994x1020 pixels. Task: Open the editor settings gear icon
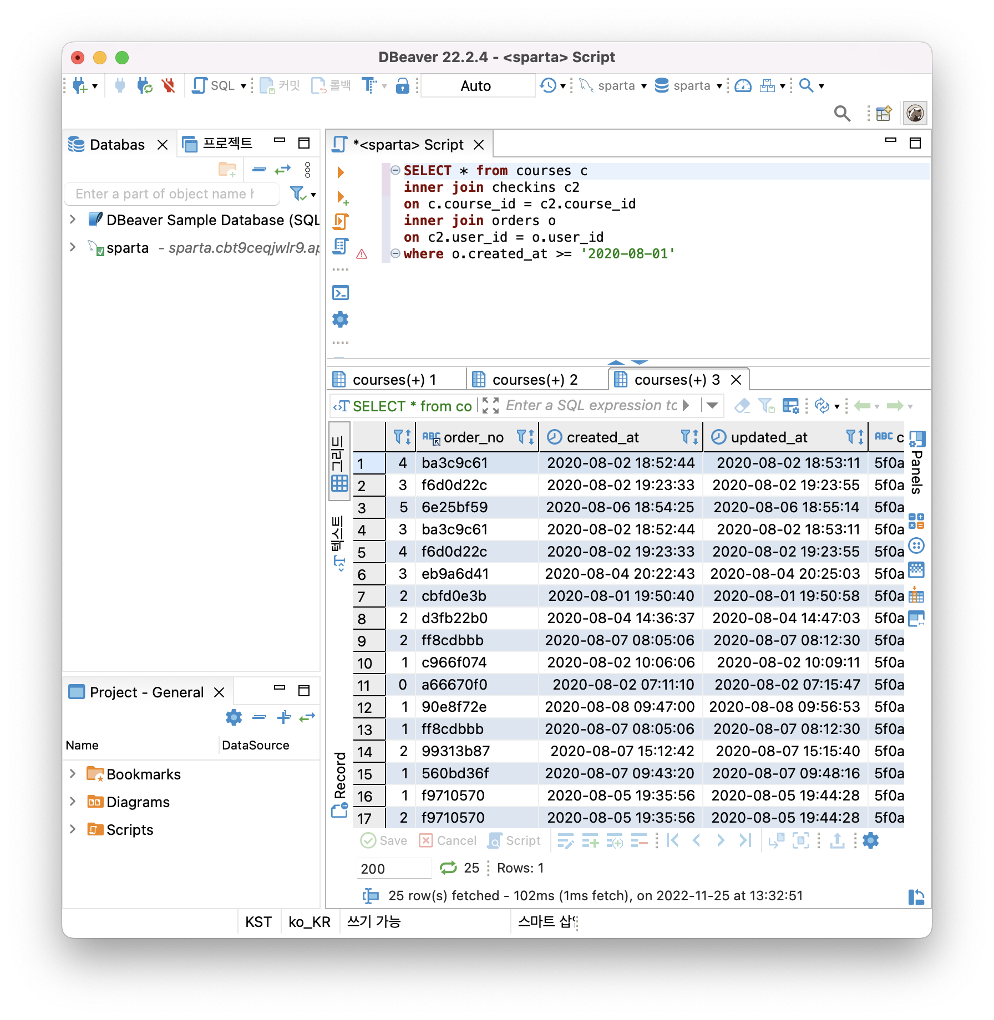(x=341, y=319)
